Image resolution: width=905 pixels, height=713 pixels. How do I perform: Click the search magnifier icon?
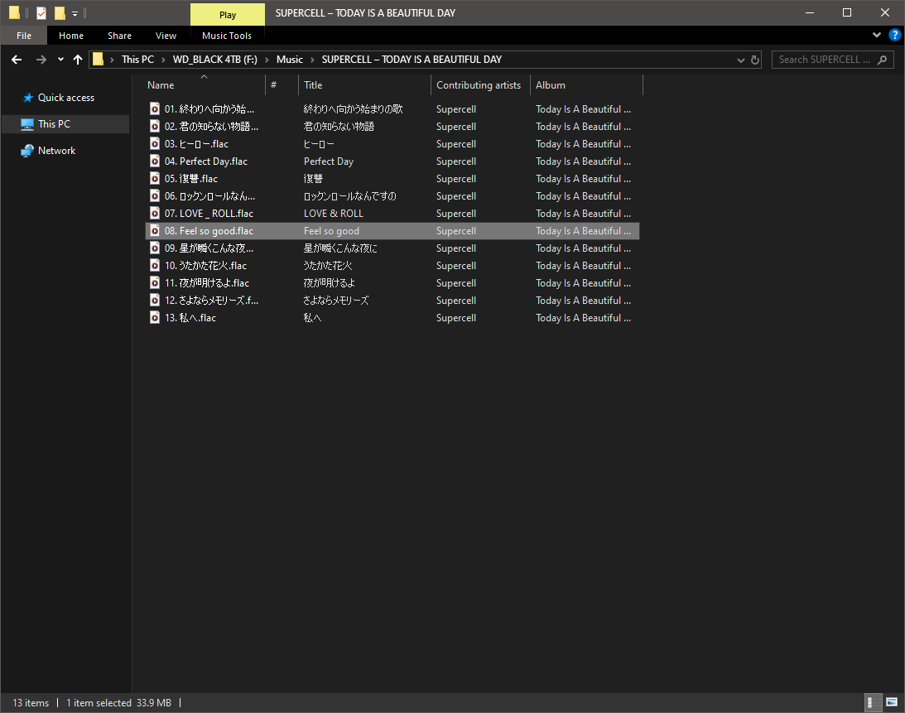coord(883,60)
